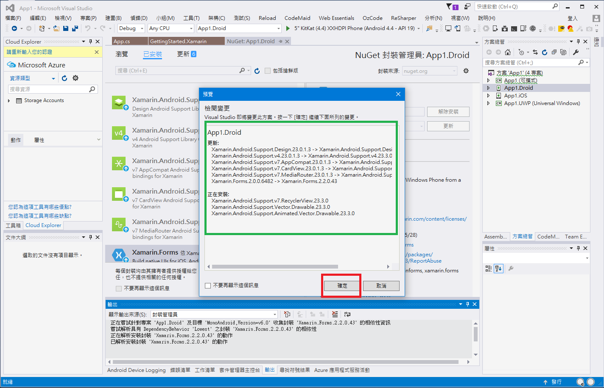Open the nuget.org package source dropdown
The height and width of the screenshot is (388, 604).
click(430, 71)
